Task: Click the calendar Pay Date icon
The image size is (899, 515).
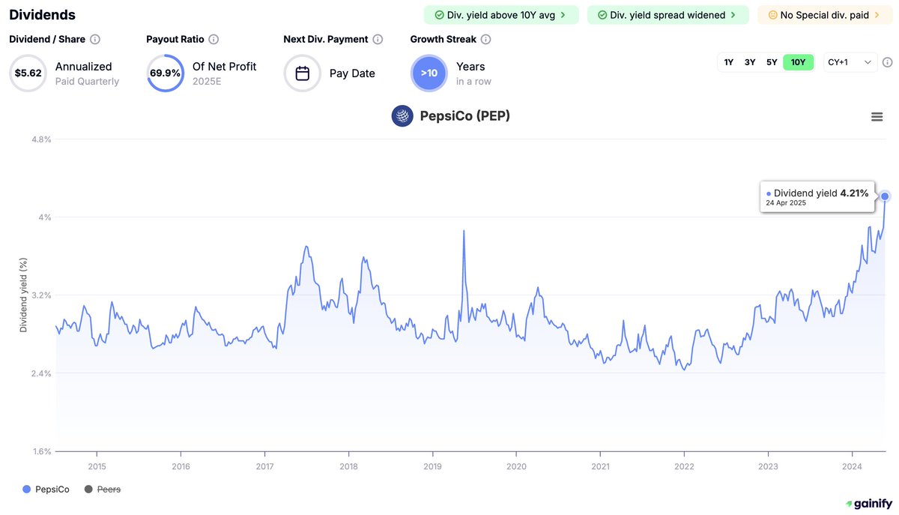Action: click(x=303, y=73)
